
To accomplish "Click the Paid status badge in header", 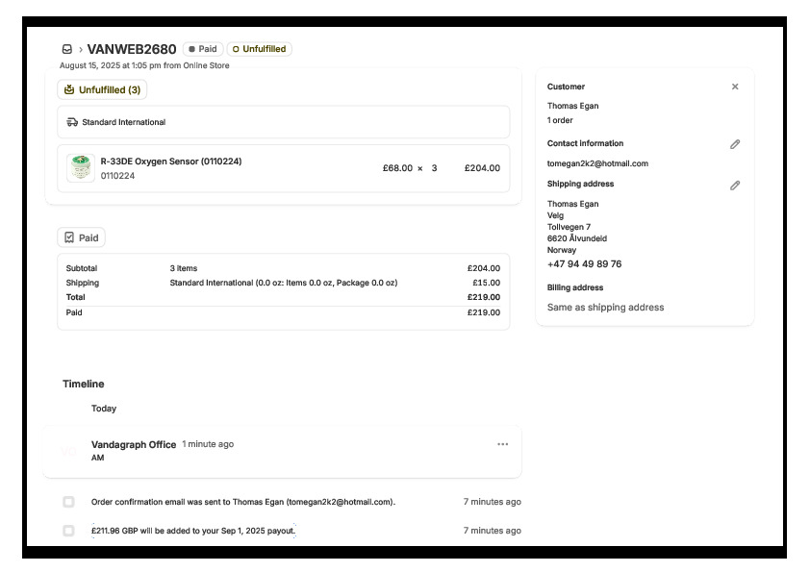I will tap(203, 49).
